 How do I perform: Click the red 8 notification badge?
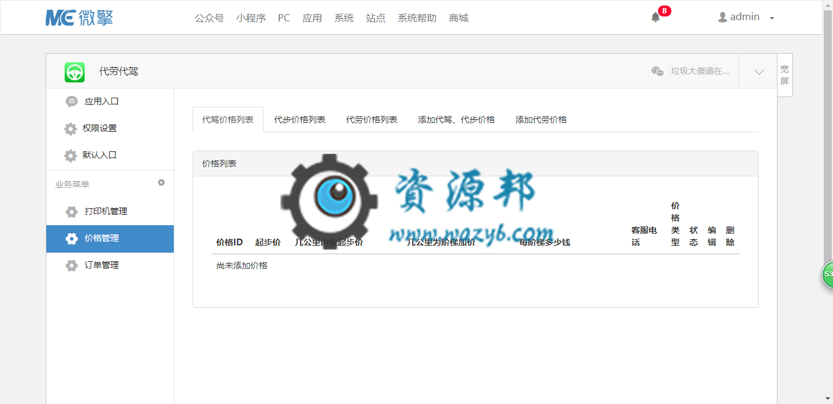coord(664,10)
